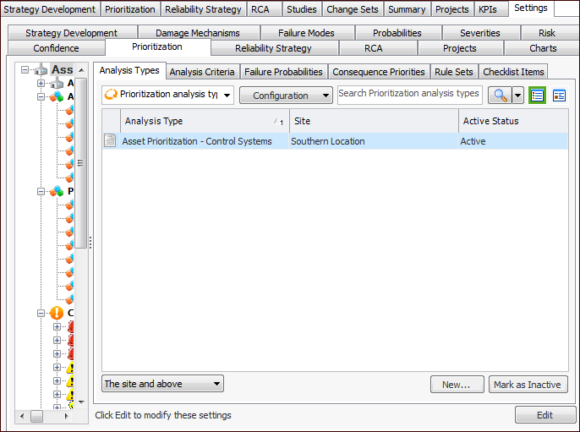
Task: Switch to Probabilities settings tab
Action: (397, 33)
